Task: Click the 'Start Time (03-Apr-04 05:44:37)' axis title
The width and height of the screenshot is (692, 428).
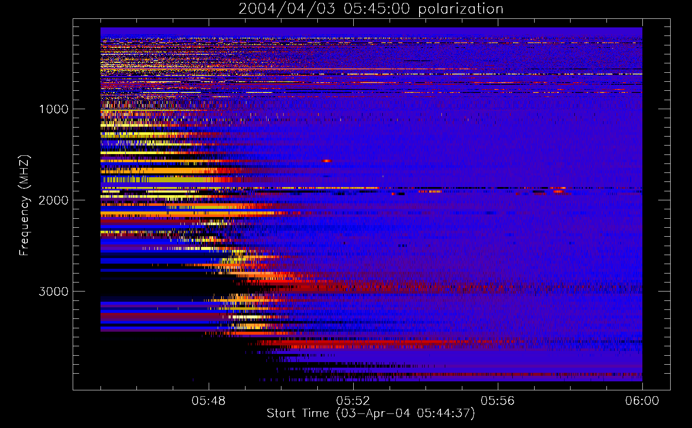Action: (x=371, y=413)
